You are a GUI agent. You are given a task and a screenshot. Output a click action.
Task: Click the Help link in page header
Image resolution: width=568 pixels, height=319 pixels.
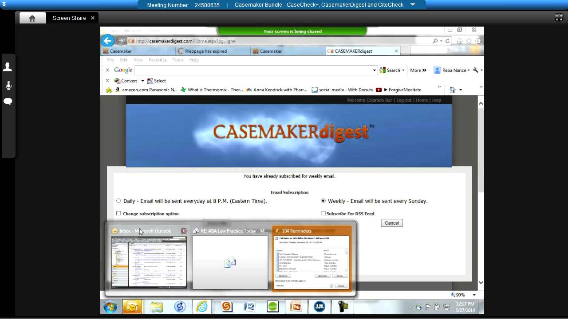(x=437, y=100)
